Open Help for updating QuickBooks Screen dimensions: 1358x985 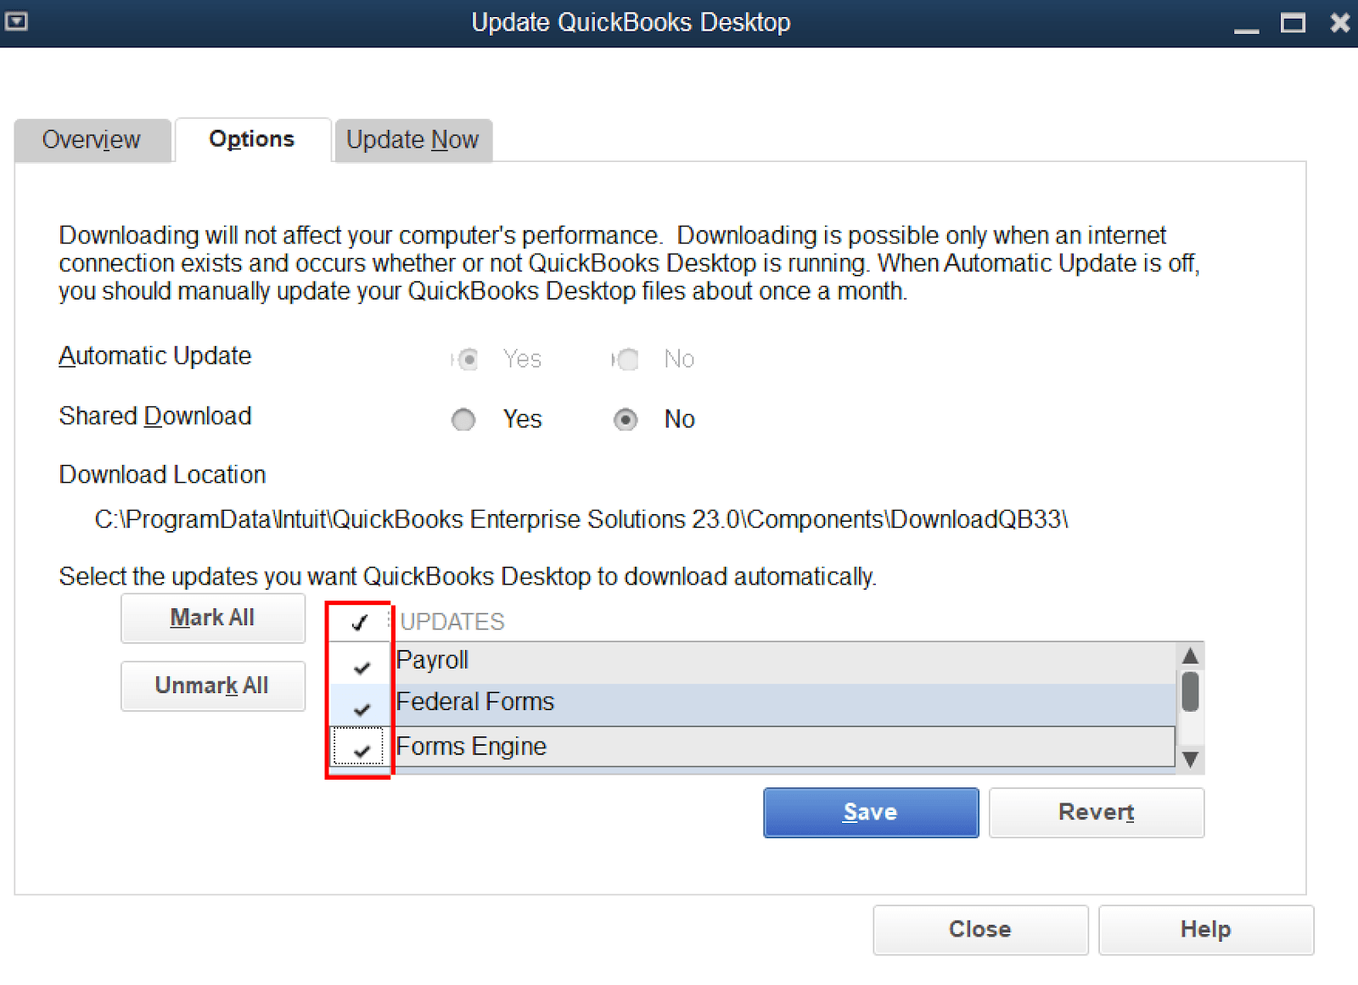click(x=1206, y=930)
